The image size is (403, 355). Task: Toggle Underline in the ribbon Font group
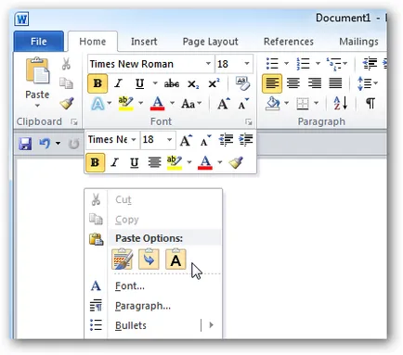tap(139, 83)
